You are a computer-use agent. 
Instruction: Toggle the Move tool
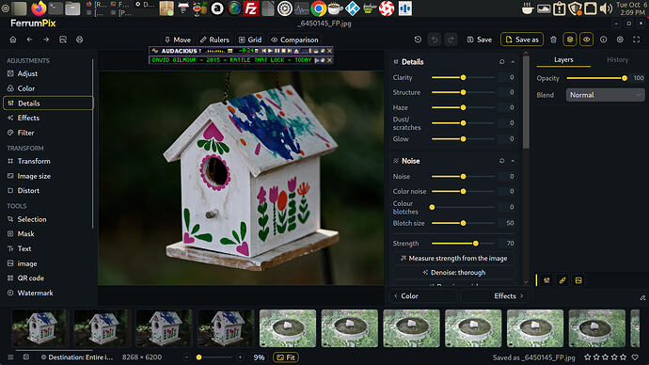[178, 40]
